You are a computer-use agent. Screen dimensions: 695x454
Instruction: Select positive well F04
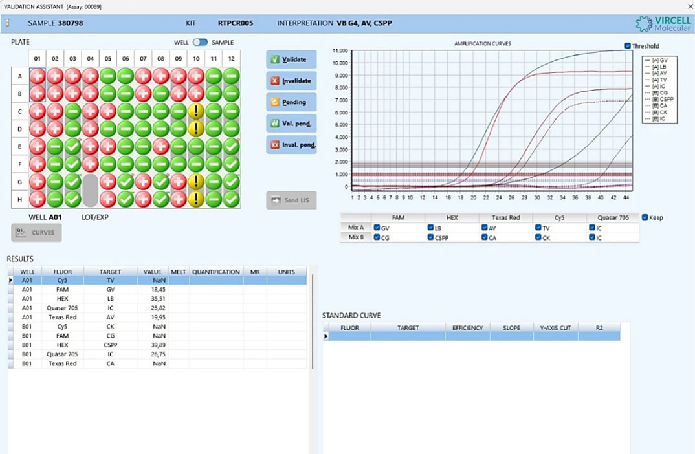(90, 164)
